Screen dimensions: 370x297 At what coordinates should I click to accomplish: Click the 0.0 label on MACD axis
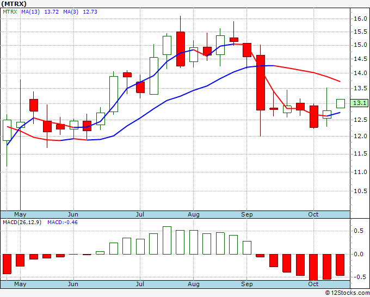(x=359, y=255)
